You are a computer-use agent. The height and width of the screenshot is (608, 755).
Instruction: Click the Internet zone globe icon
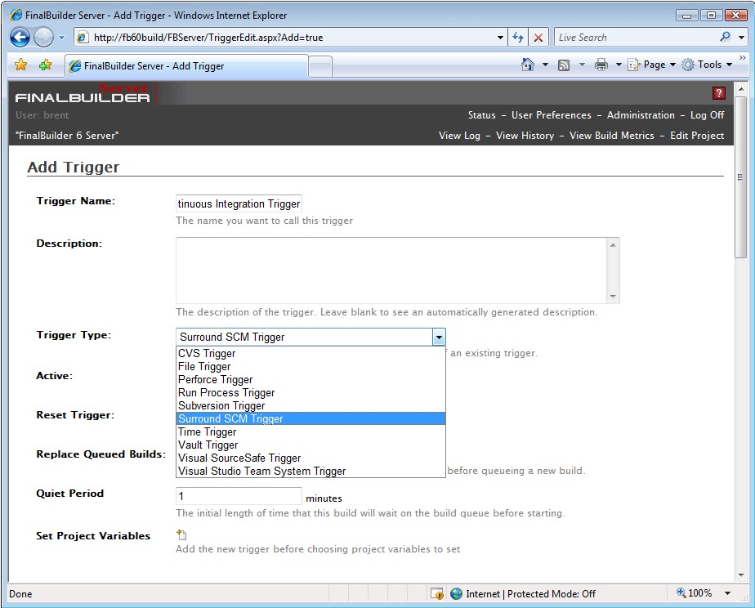456,593
